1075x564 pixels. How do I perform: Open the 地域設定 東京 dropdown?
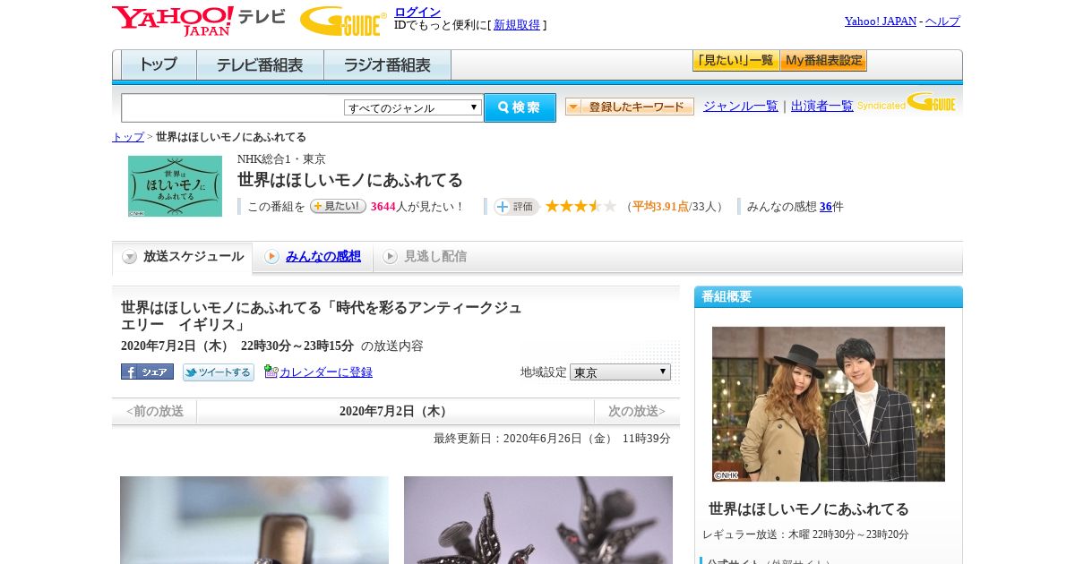click(x=620, y=372)
